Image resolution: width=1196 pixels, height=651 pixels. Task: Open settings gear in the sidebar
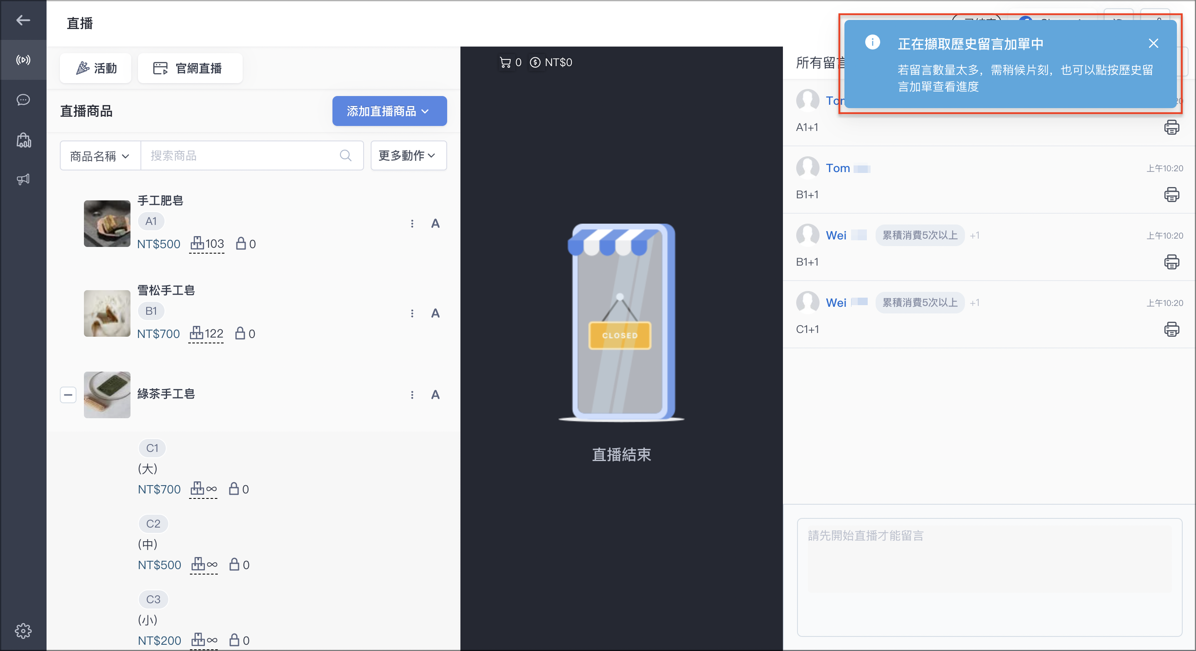(x=23, y=631)
